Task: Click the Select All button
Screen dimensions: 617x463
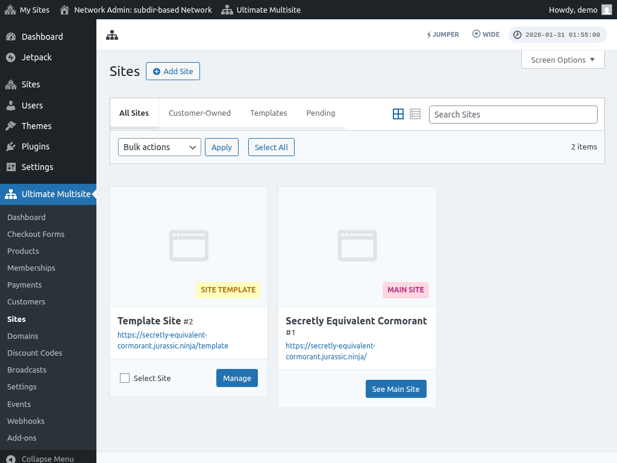Action: tap(271, 147)
